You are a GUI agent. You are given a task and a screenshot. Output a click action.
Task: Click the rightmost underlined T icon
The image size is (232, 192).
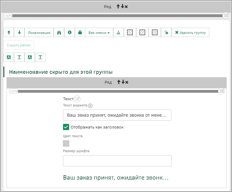pos(40,57)
